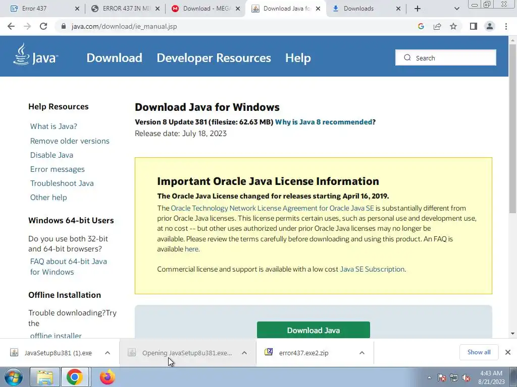
Task: Click the scrollbar down arrow
Action: (x=512, y=334)
